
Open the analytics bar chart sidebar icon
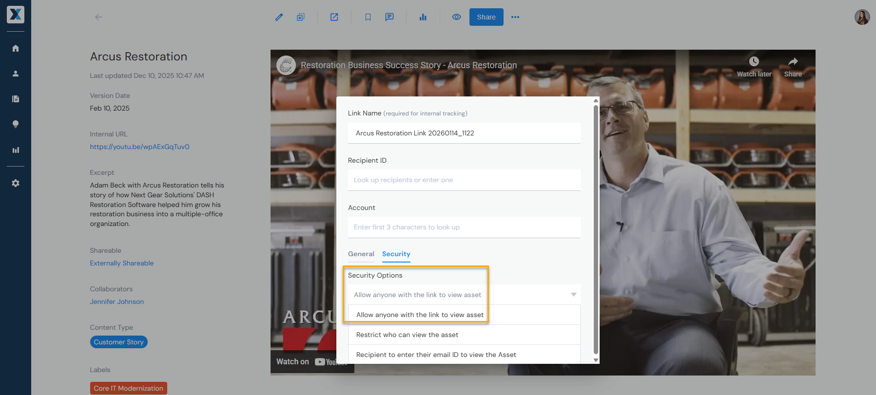16,150
